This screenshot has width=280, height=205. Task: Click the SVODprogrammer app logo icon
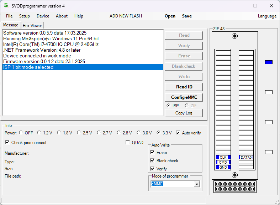6,6
